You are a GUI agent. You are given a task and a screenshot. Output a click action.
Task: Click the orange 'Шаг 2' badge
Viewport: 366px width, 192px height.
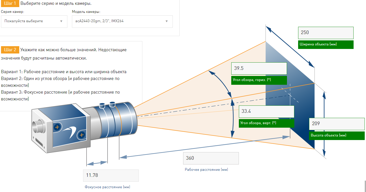(x=10, y=50)
